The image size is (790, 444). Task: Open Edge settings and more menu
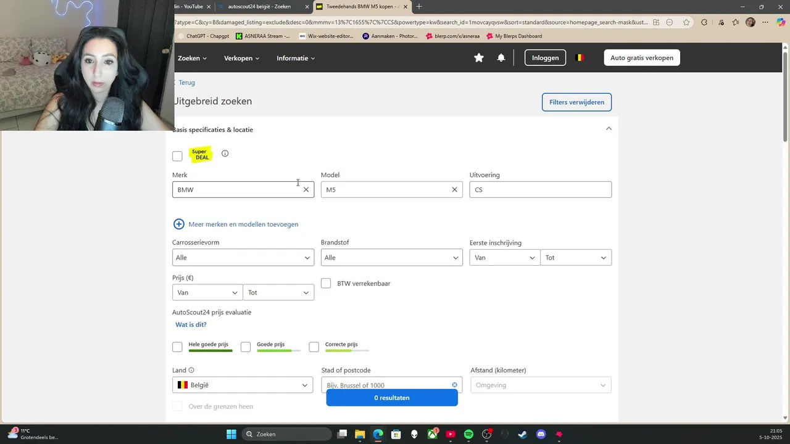(765, 22)
